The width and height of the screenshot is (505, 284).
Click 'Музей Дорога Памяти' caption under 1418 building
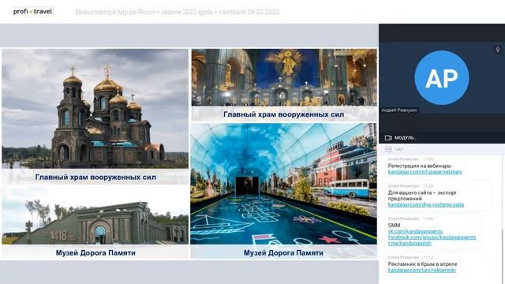(x=95, y=252)
